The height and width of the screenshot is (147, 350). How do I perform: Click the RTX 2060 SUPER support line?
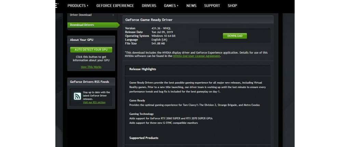pos(171,118)
